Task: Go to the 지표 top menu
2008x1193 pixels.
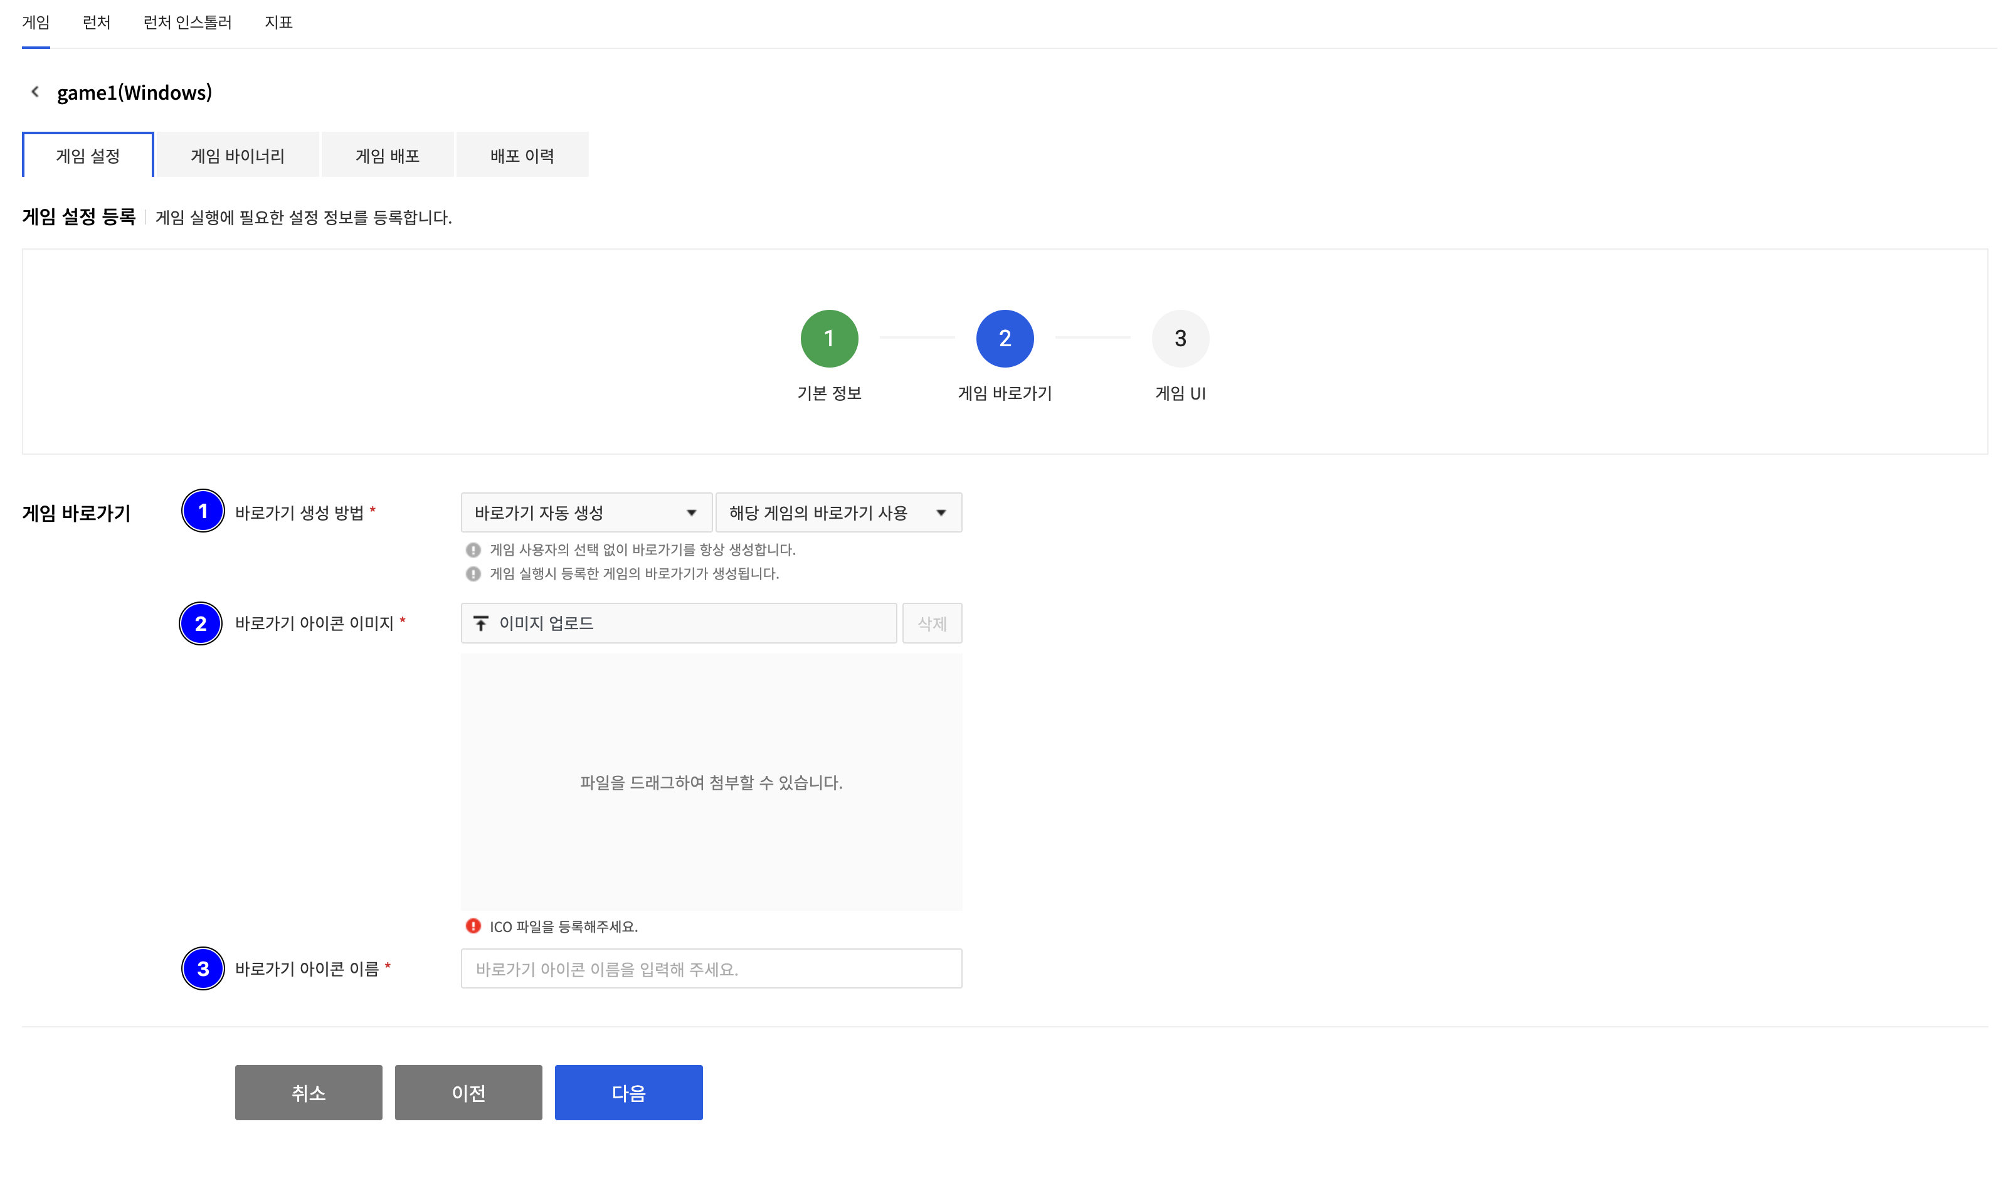Action: [278, 23]
